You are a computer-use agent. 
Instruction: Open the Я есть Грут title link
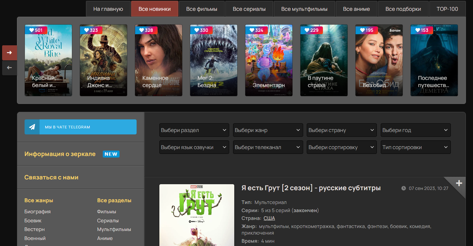pyautogui.click(x=311, y=188)
